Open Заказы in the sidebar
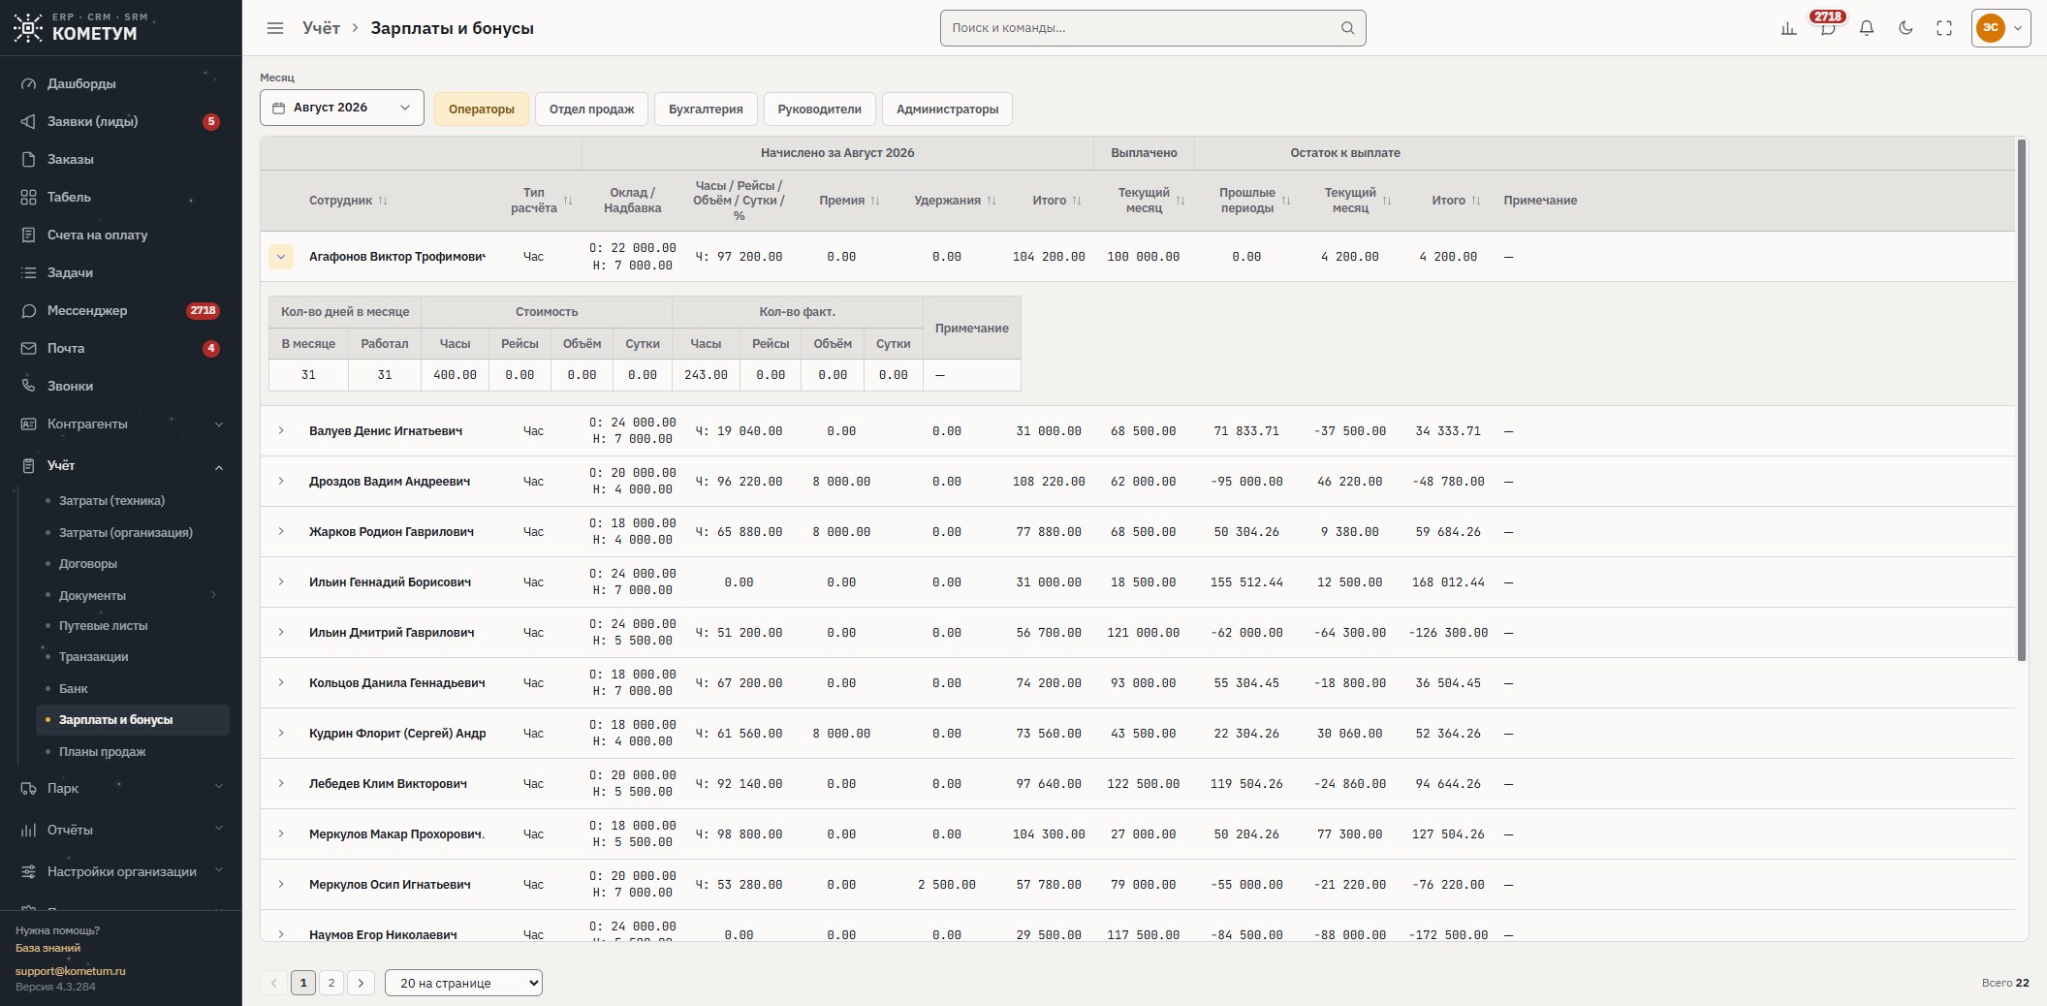 pos(121,159)
